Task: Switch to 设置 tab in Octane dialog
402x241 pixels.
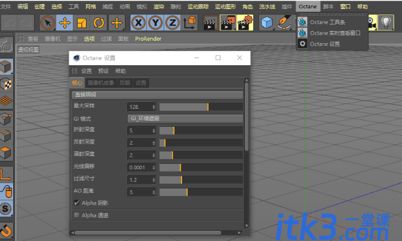Action: tap(141, 83)
